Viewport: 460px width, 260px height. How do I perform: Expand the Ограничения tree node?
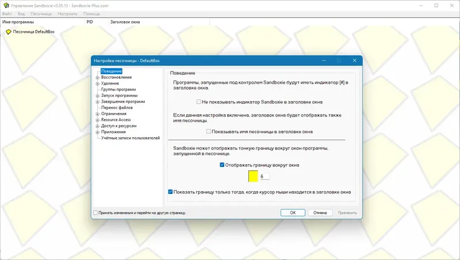[x=97, y=114]
